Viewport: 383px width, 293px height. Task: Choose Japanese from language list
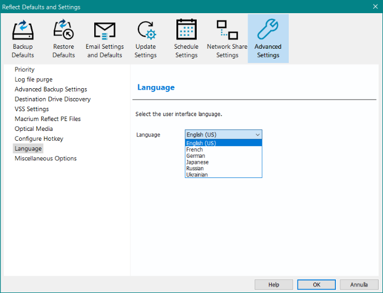pos(224,162)
